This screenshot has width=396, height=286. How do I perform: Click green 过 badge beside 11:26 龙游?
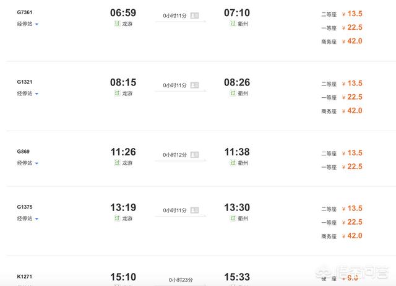[117, 163]
